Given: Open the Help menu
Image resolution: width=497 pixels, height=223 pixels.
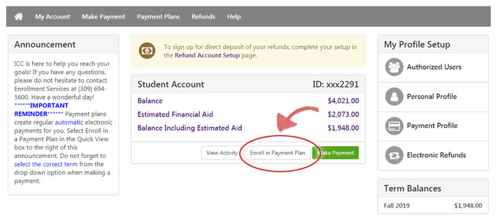Looking at the screenshot, I should point(234,17).
